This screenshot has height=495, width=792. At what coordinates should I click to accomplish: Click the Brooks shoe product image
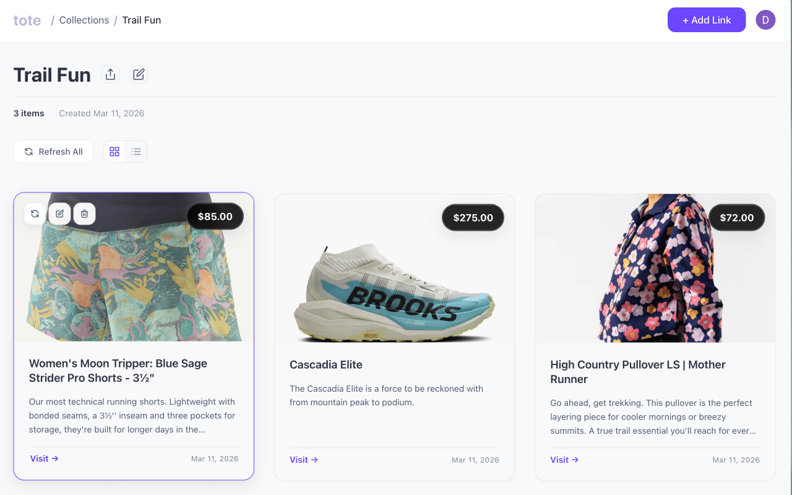pos(394,291)
